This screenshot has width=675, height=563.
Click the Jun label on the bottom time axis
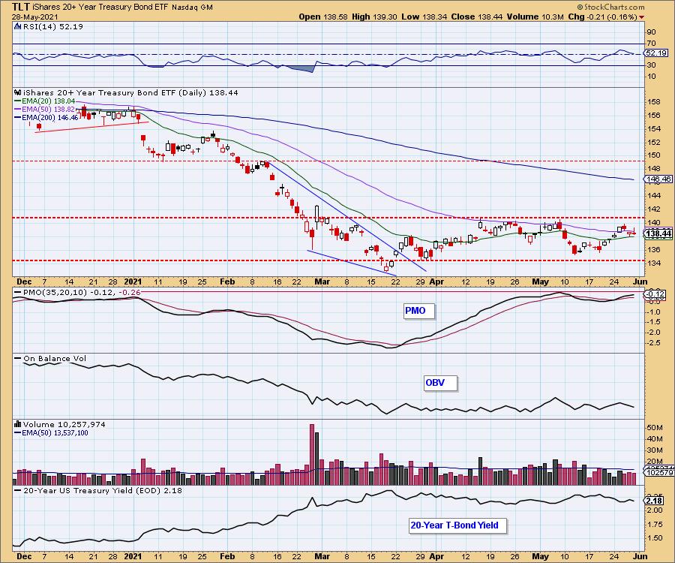coord(640,556)
